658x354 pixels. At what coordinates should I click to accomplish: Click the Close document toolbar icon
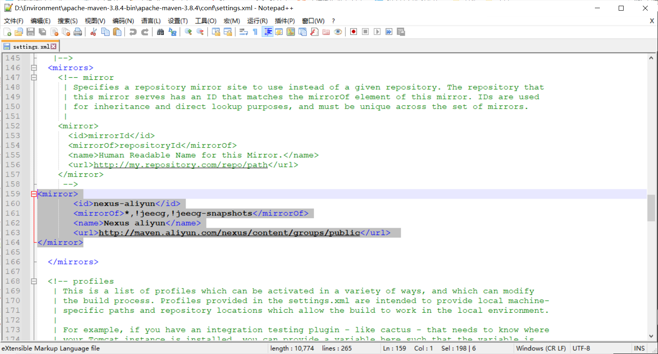pos(54,32)
